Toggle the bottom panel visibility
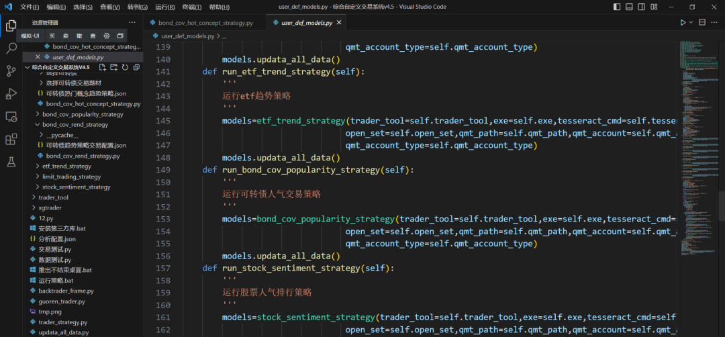This screenshot has width=725, height=337. (x=629, y=7)
